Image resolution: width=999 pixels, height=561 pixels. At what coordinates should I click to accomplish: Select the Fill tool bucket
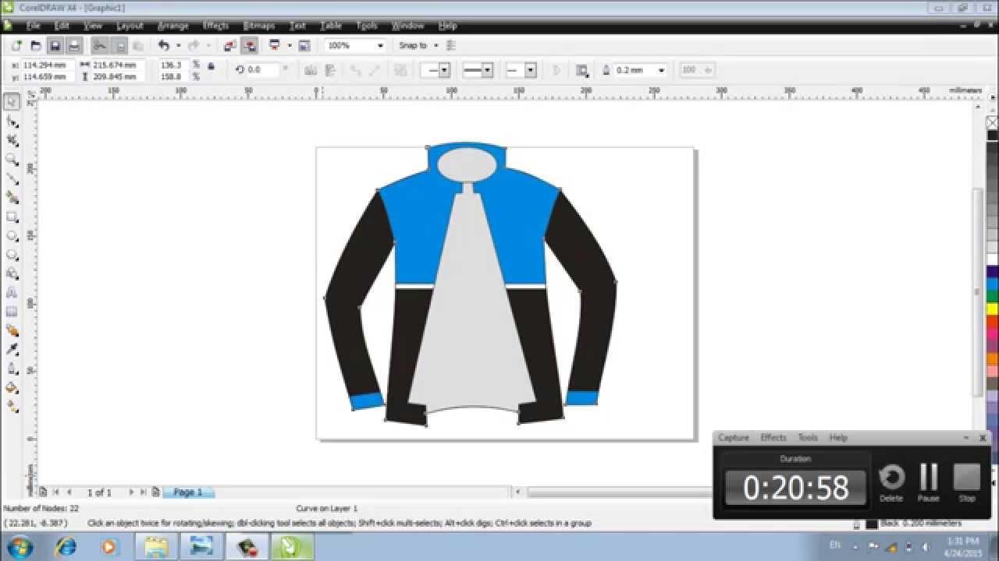(x=12, y=388)
